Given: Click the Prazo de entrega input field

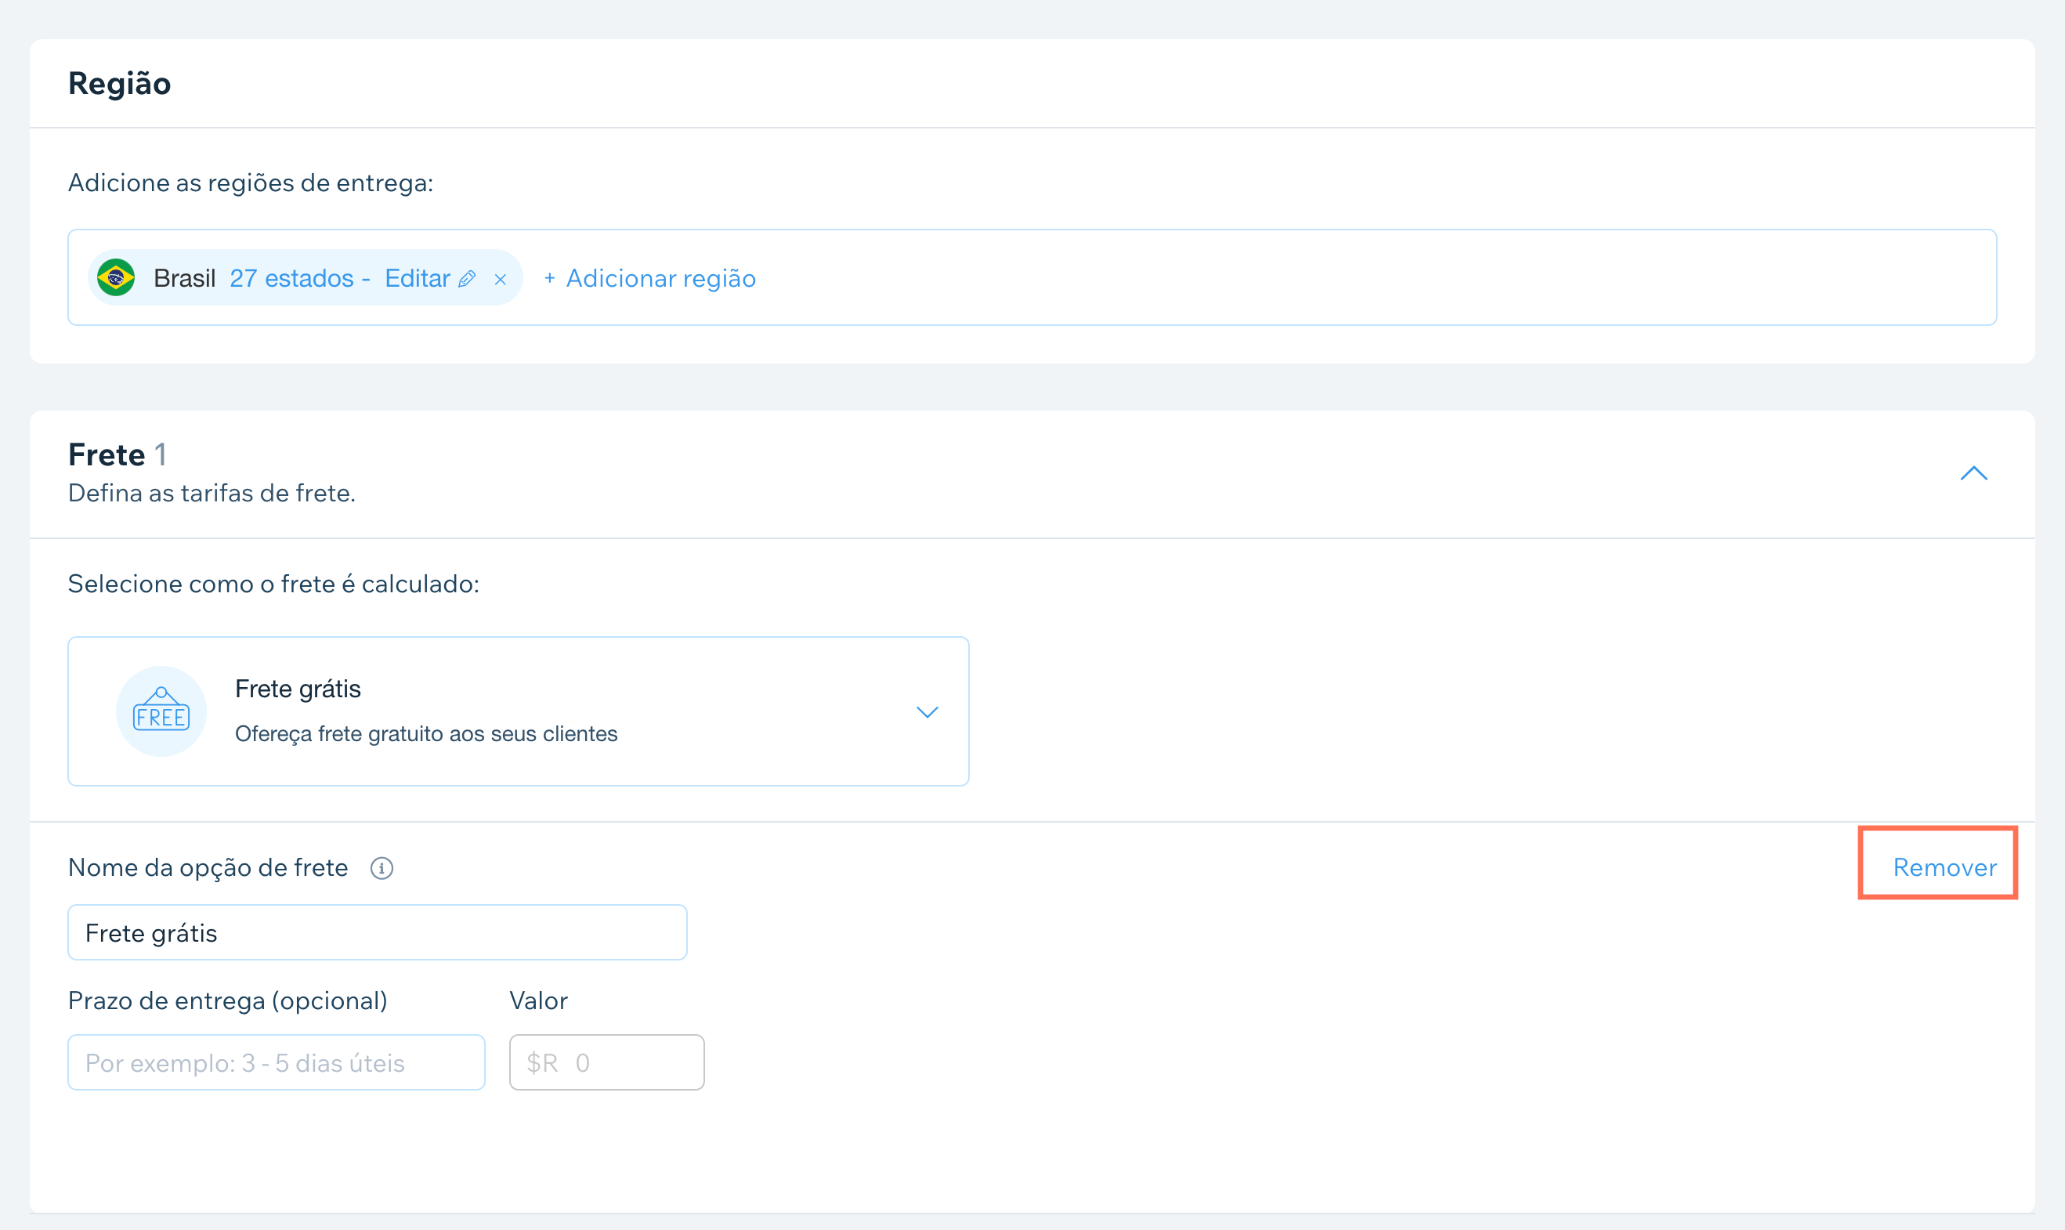Looking at the screenshot, I should [x=276, y=1062].
